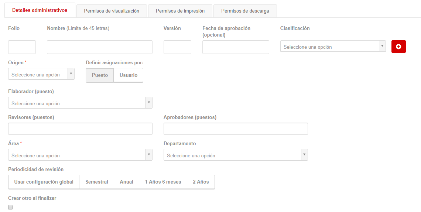Screen dimensions: 421x212
Task: Choose 2 Años review periodicity
Action: [201, 182]
